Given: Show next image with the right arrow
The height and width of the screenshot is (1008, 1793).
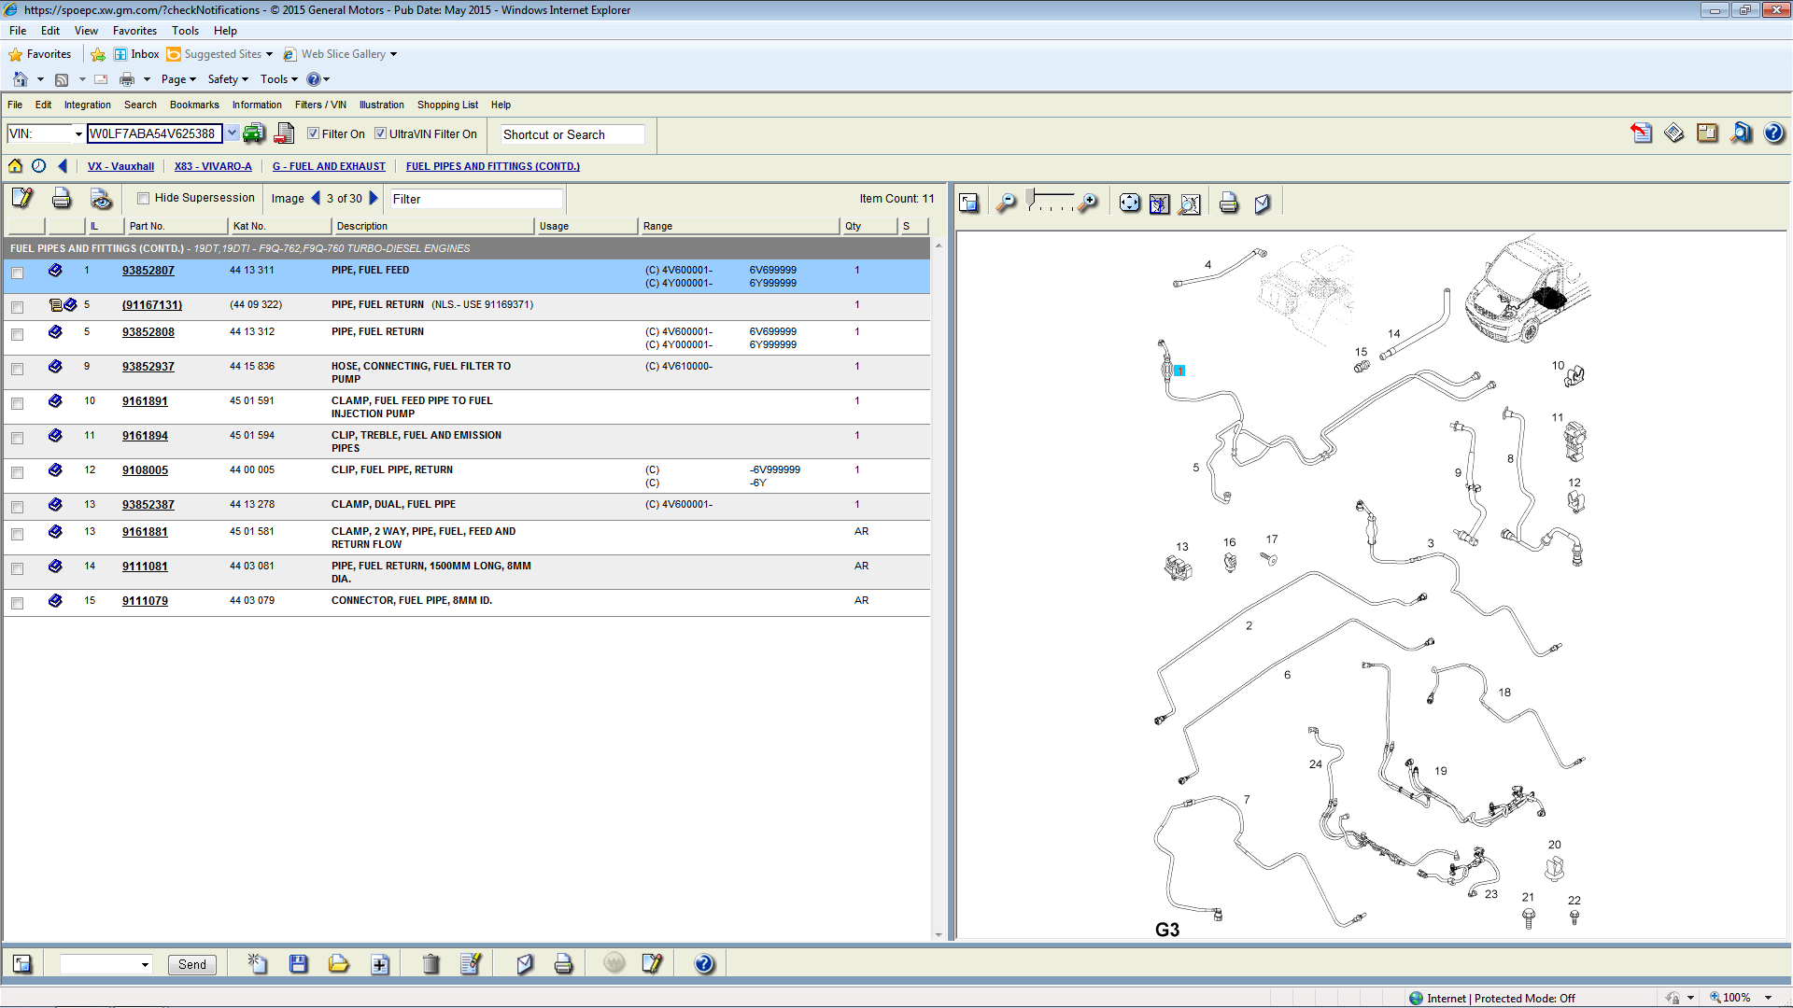Looking at the screenshot, I should [x=374, y=198].
